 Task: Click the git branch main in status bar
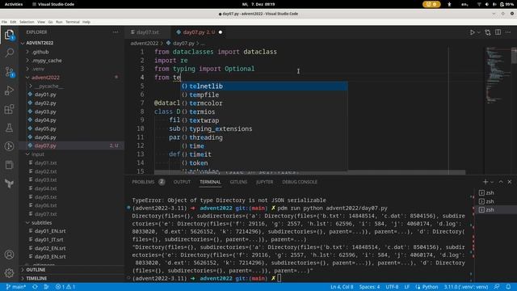click(16, 287)
